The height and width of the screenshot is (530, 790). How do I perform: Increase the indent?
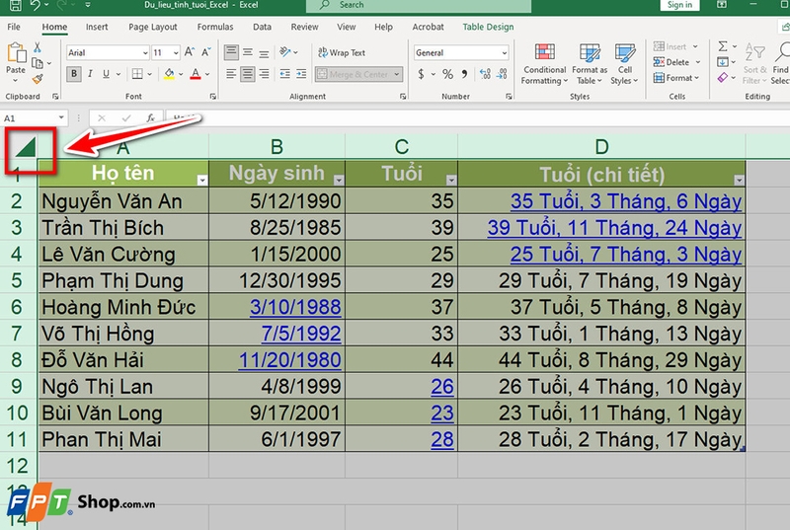(301, 74)
